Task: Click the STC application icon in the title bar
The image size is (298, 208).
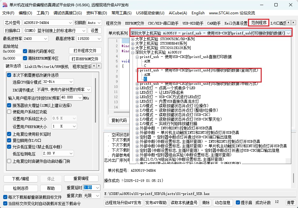Action: point(5,4)
